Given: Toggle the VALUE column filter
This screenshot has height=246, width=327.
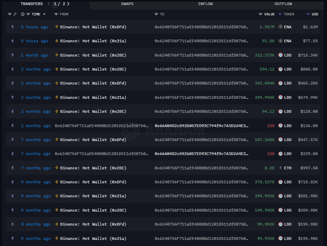Looking at the screenshot, I should click(x=260, y=14).
